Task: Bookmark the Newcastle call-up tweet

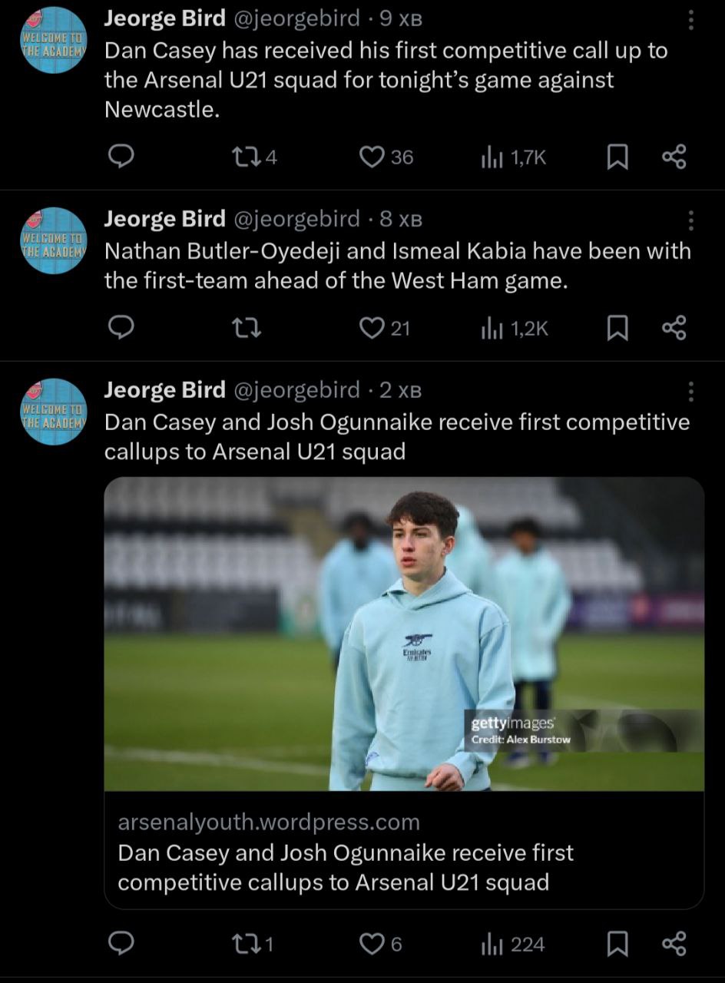Action: coord(617,157)
